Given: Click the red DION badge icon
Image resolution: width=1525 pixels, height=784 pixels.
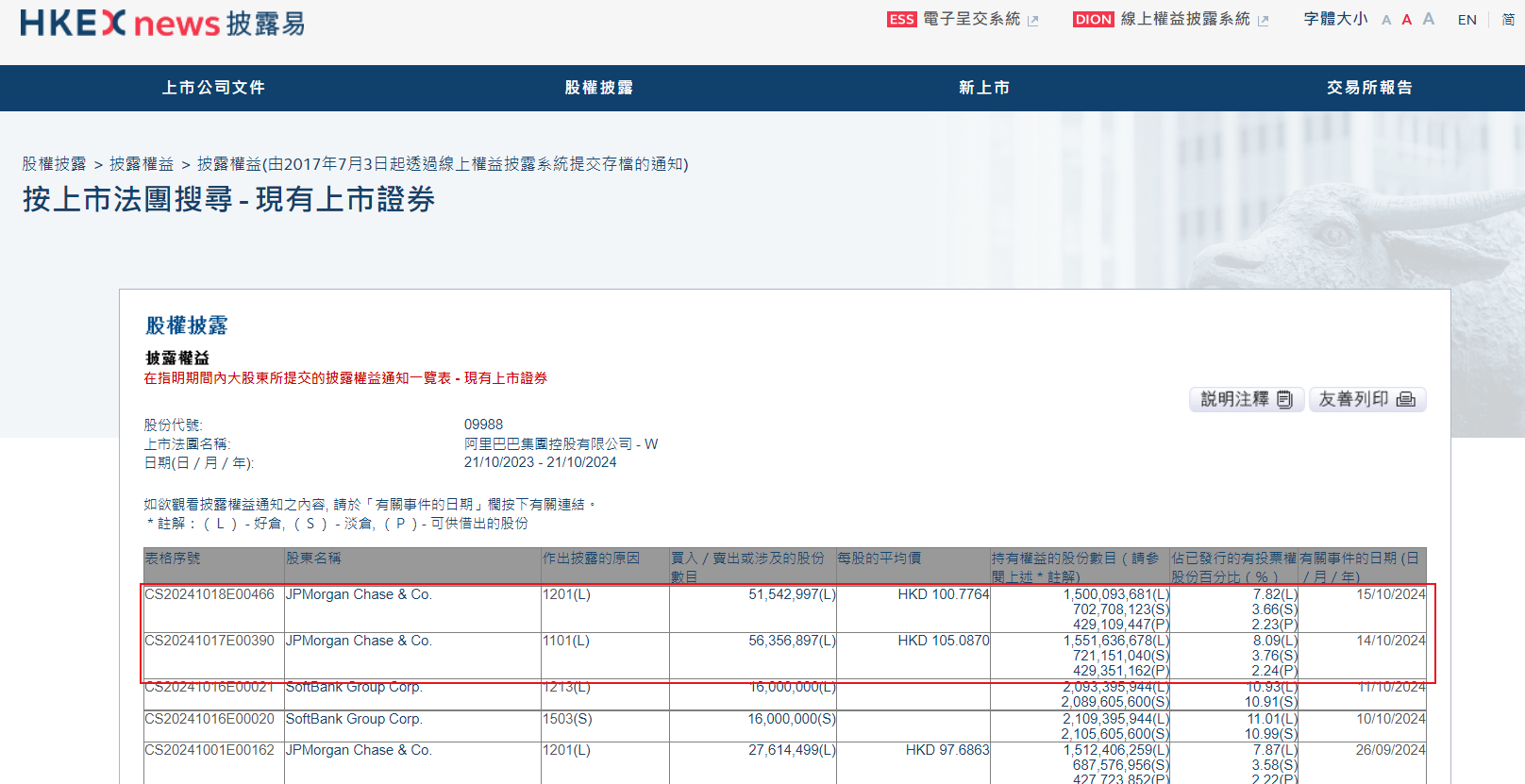Looking at the screenshot, I should point(1093,19).
